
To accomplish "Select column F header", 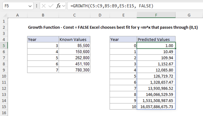I will (x=156, y=15).
